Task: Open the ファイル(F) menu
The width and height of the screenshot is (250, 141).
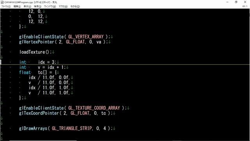Action: (x=6, y=6)
